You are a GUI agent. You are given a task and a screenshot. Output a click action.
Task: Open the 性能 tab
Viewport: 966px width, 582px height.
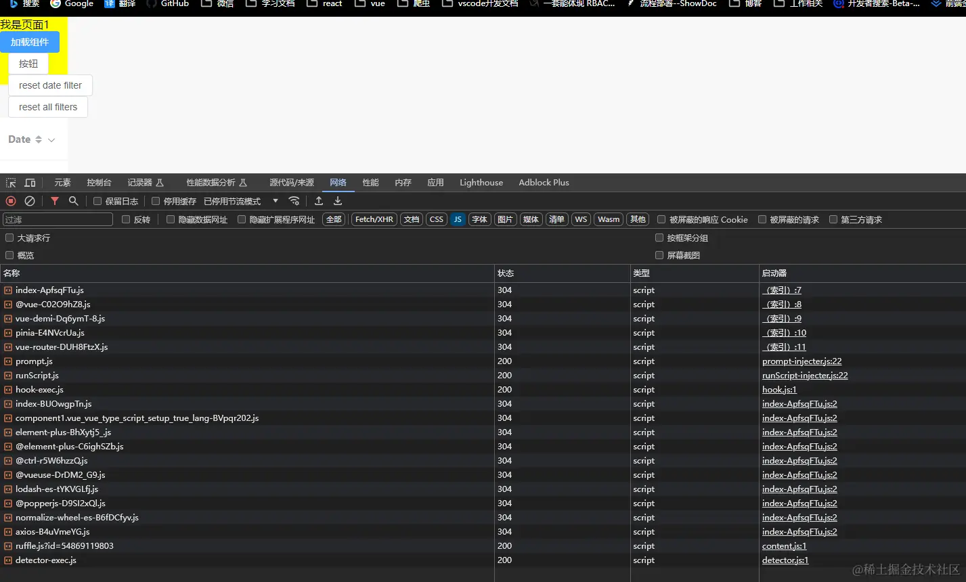(x=370, y=183)
